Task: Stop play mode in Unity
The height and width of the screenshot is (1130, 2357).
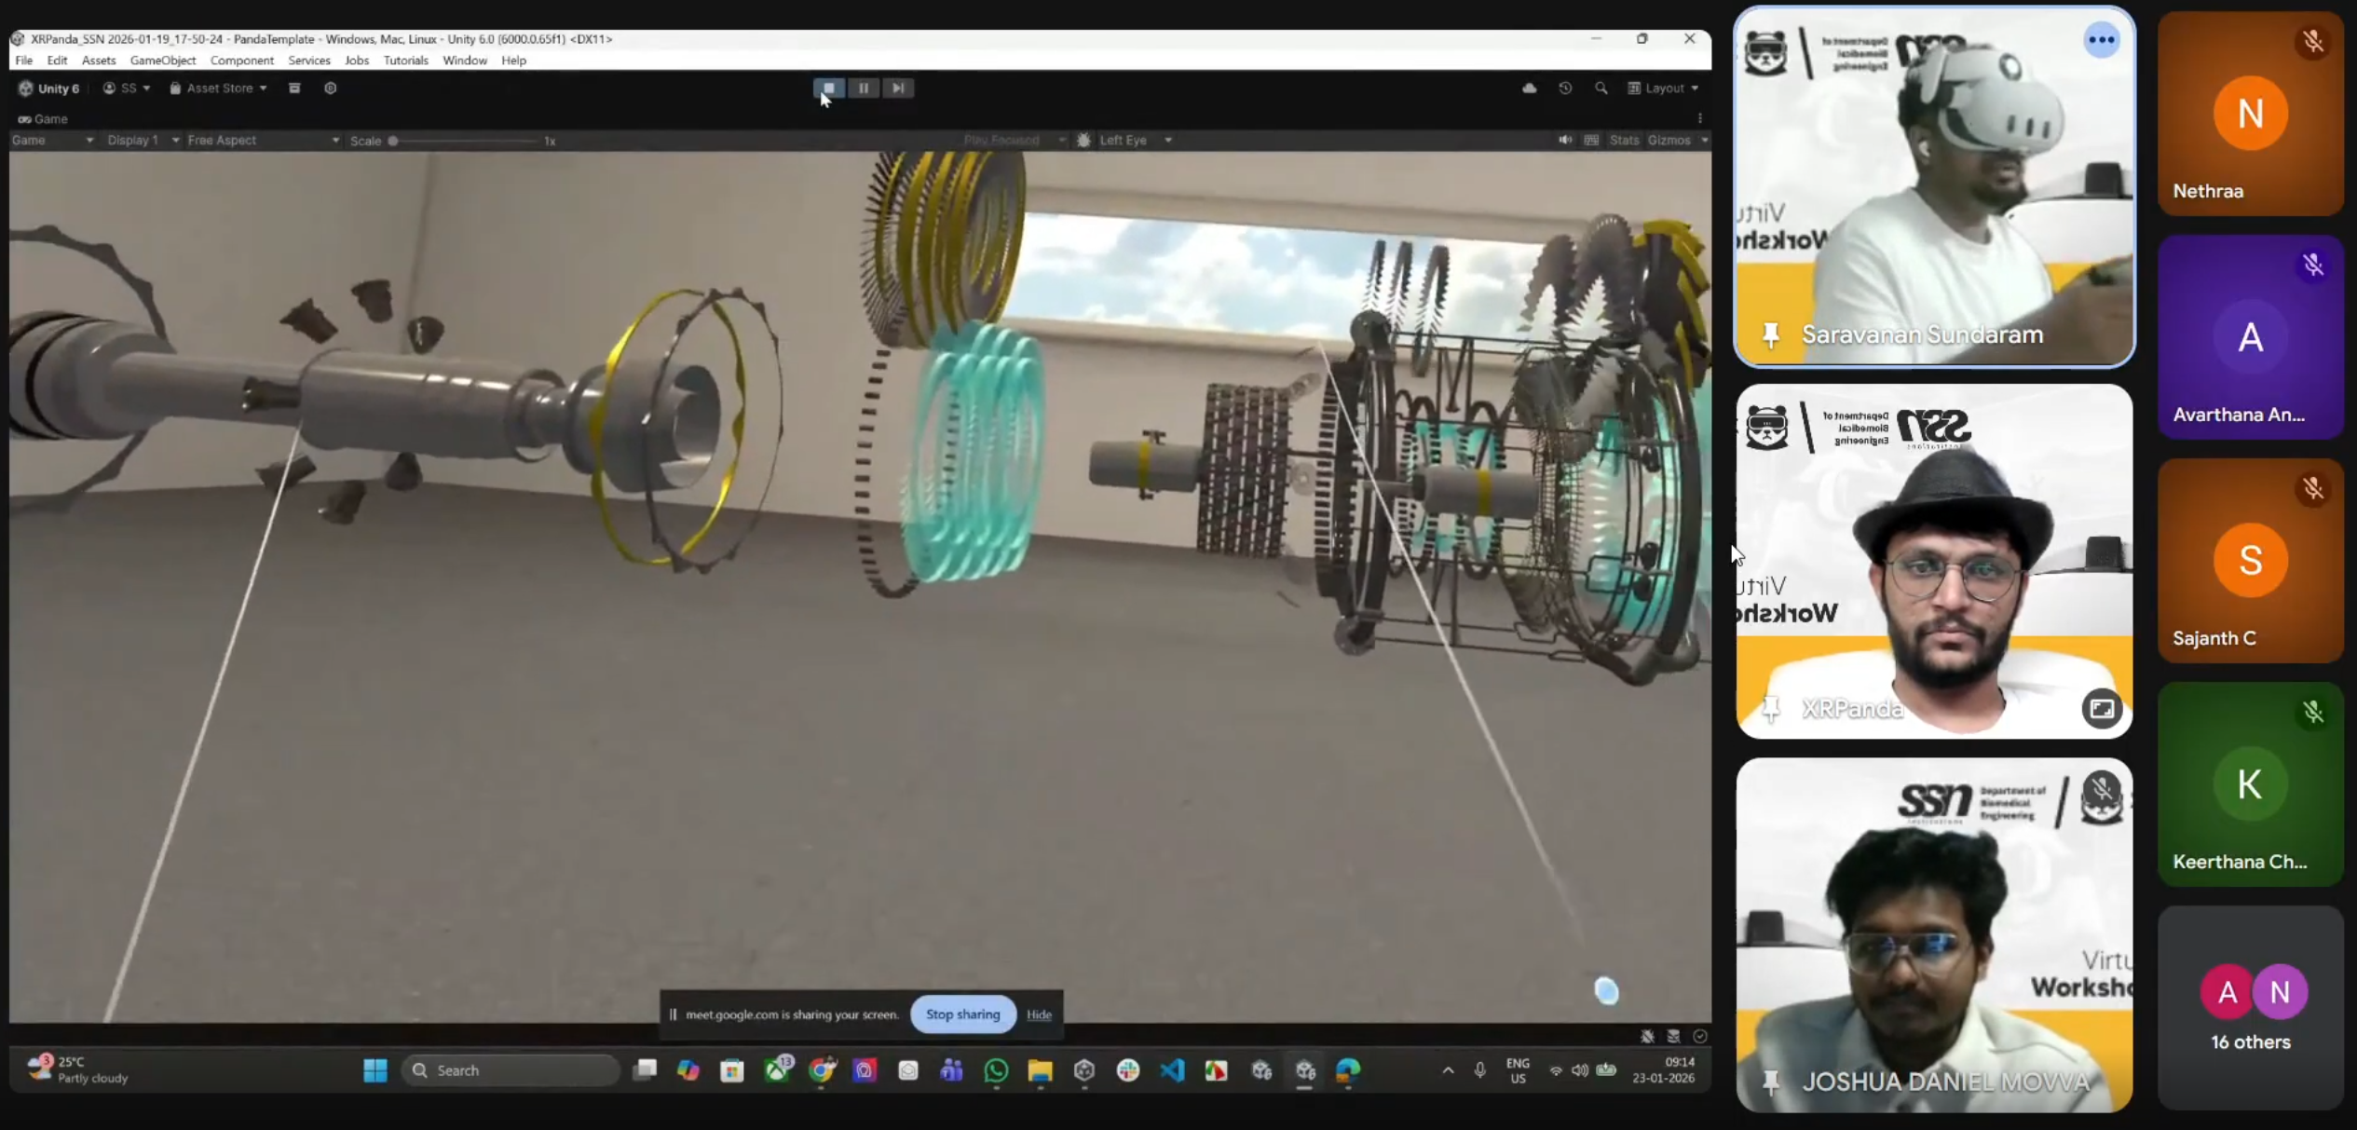Action: [828, 88]
